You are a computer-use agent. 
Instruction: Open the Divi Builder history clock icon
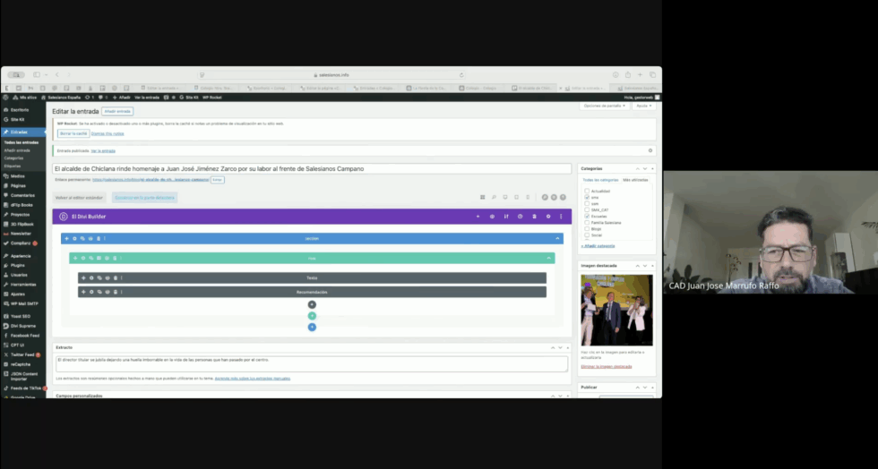[520, 217]
